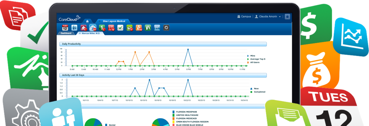The height and width of the screenshot is (126, 369).
Task: Open the green books library icon
Action: pyautogui.click(x=148, y=28)
